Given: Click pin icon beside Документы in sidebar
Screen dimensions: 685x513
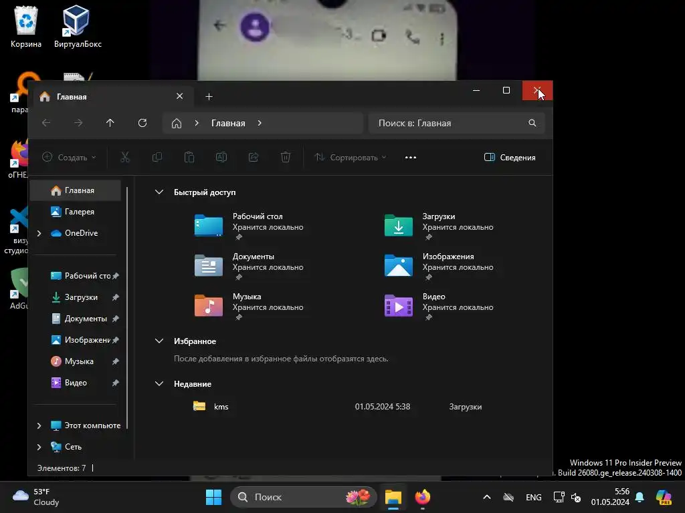Looking at the screenshot, I should click(x=115, y=319).
